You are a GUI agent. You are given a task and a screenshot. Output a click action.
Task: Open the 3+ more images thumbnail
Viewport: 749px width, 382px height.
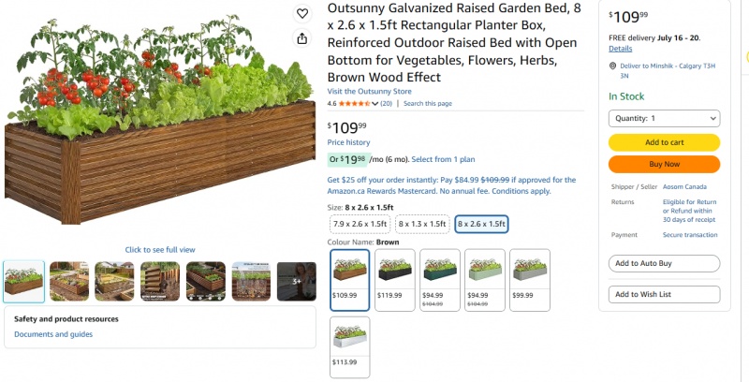click(297, 281)
